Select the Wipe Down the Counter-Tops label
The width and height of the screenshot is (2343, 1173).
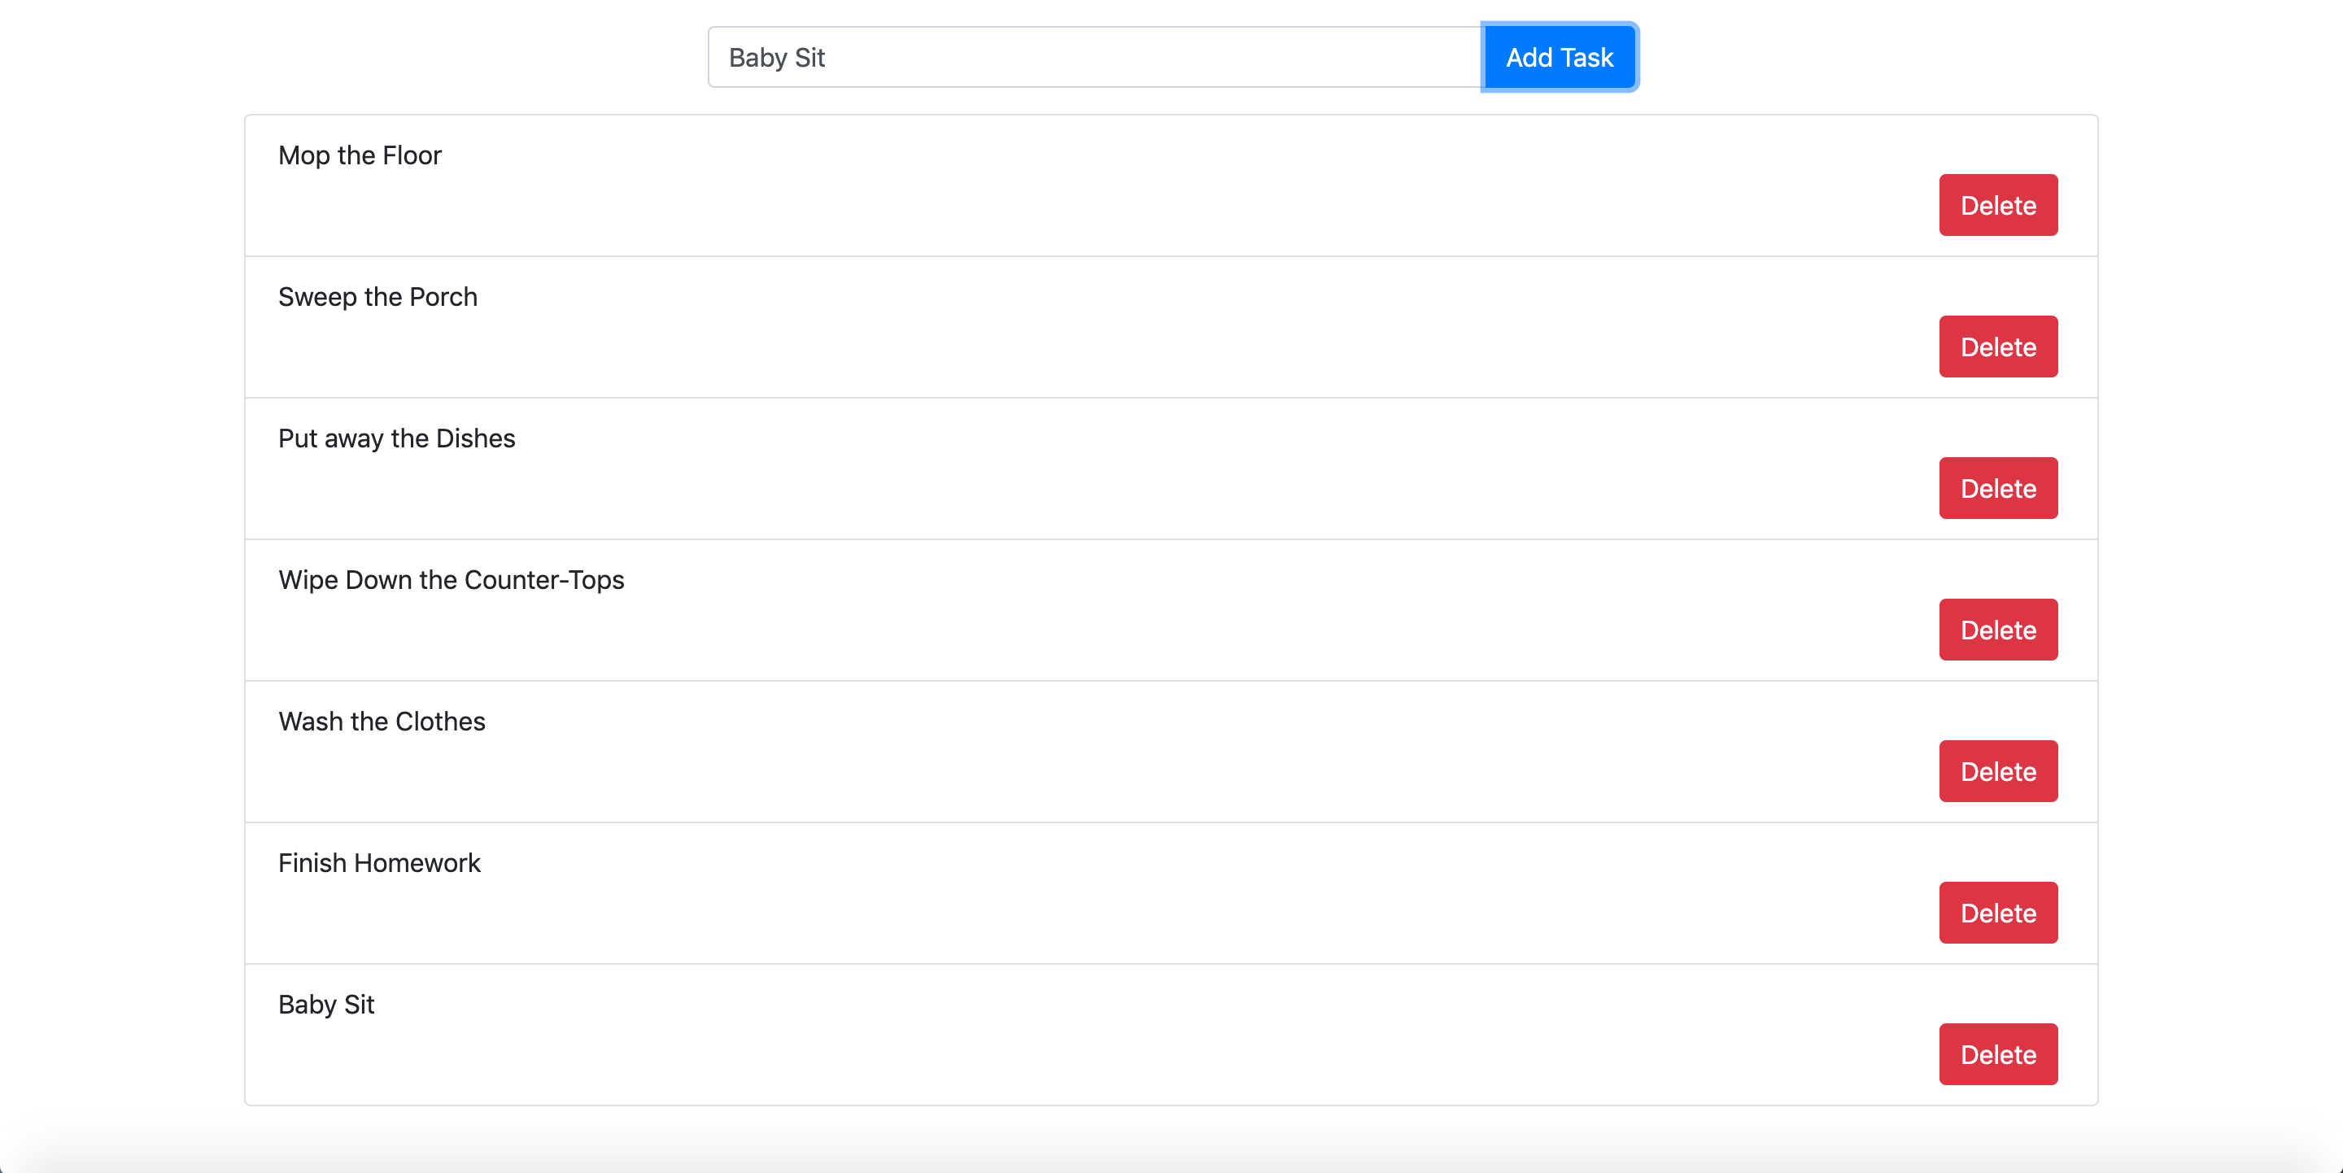tap(452, 580)
